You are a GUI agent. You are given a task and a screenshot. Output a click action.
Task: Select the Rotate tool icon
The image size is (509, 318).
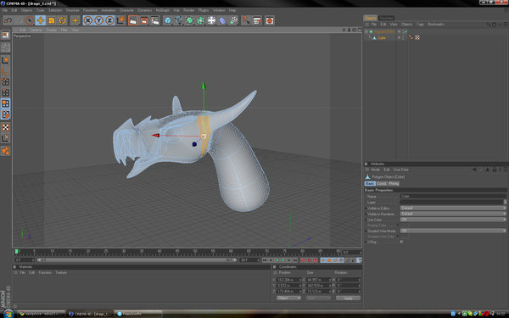coord(62,20)
